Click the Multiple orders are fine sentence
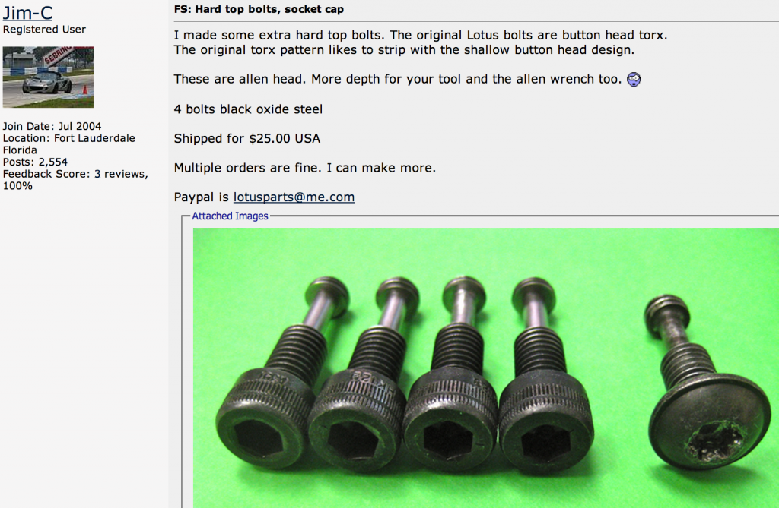779x508 pixels. [305, 168]
